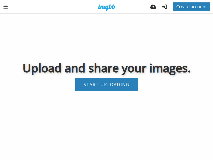
Task: Expand the three-line navigation menu
Action: (6, 7)
